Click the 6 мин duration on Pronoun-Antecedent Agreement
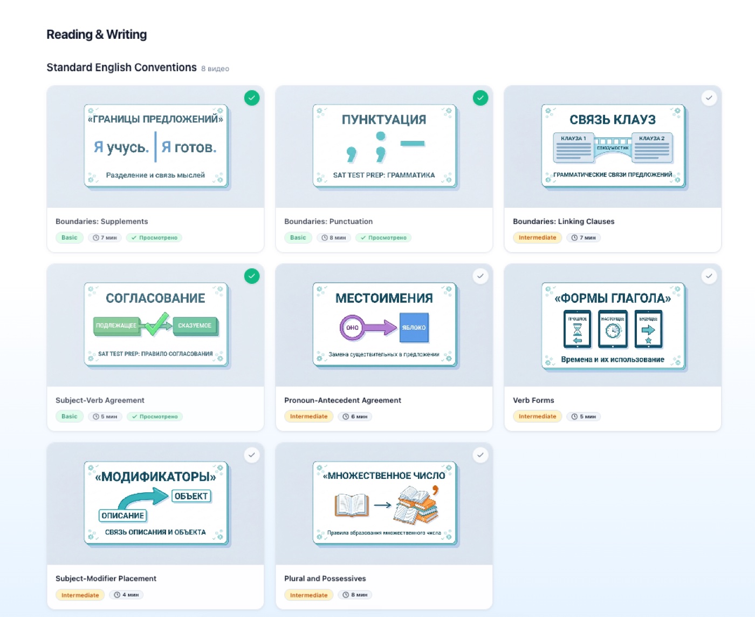Screen dimensions: 755x617 coord(355,416)
